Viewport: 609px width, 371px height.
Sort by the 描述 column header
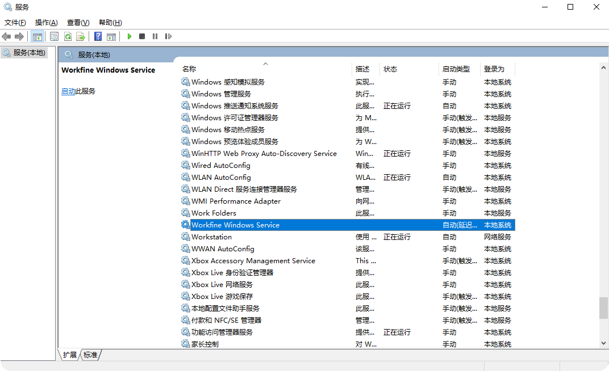(x=366, y=69)
